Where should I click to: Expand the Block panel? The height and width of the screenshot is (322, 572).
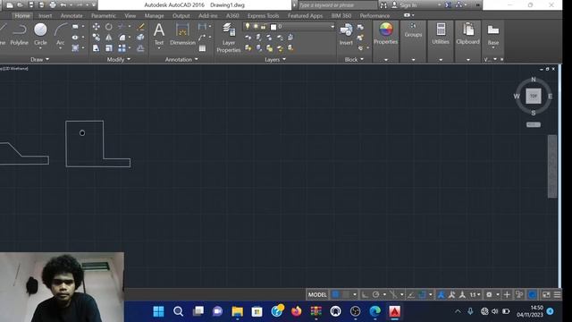pyautogui.click(x=354, y=60)
